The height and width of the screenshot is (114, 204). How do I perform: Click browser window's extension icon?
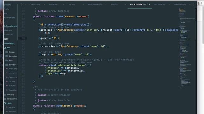(198, 3)
